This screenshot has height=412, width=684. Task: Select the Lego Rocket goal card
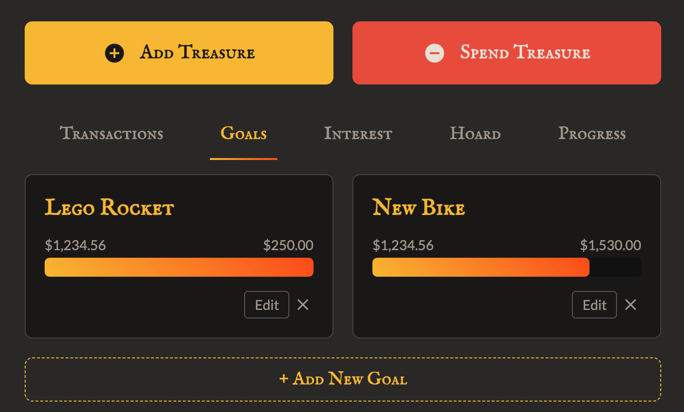pos(179,228)
